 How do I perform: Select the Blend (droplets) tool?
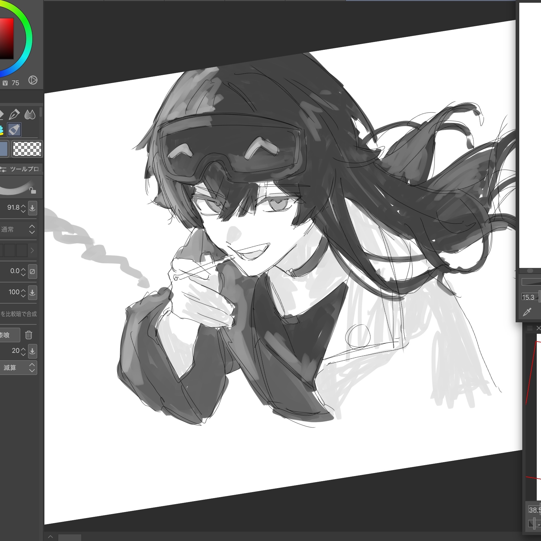tap(30, 115)
